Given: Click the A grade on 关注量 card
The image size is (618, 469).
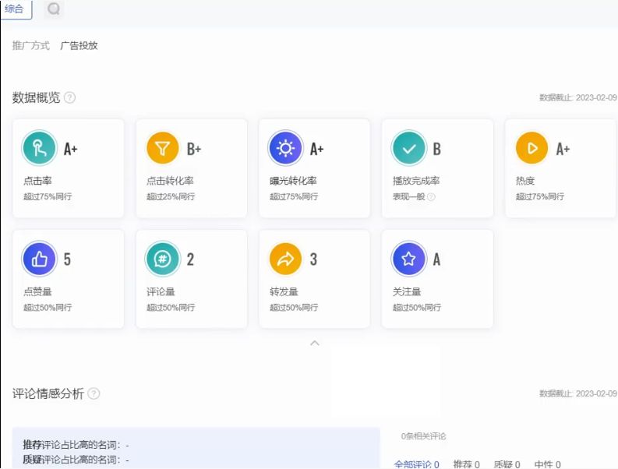Looking at the screenshot, I should coord(436,259).
